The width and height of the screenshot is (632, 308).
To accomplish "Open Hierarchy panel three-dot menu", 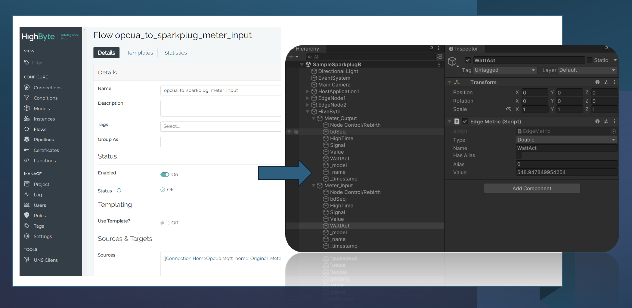I will click(x=439, y=48).
